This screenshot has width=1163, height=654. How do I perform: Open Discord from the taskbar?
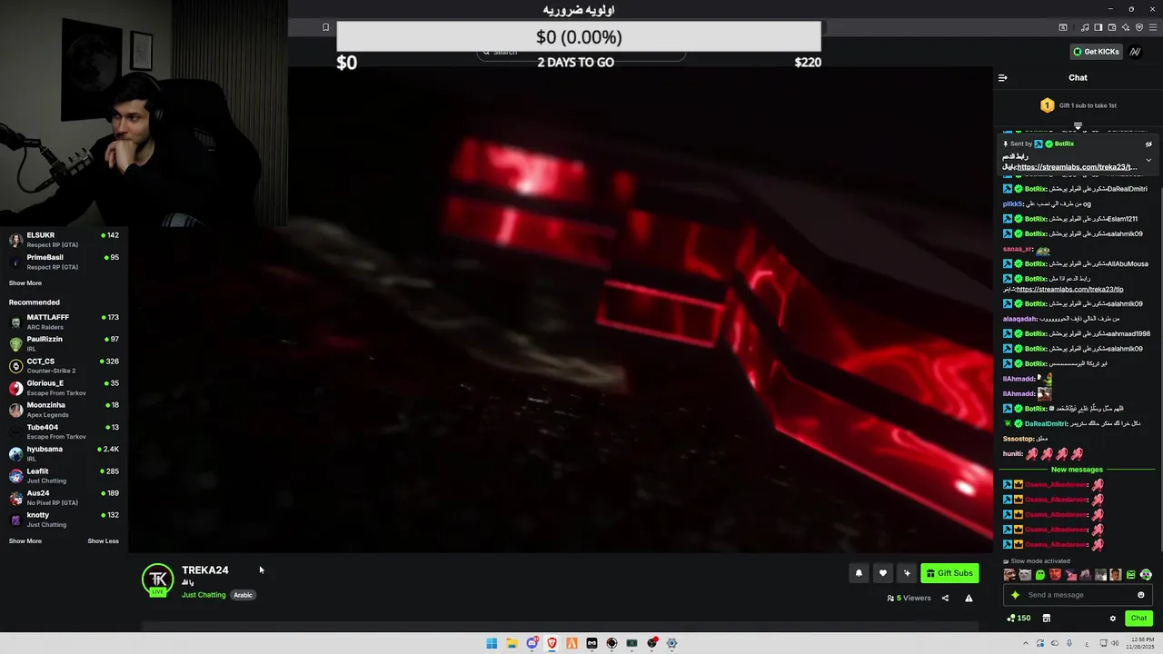click(532, 643)
